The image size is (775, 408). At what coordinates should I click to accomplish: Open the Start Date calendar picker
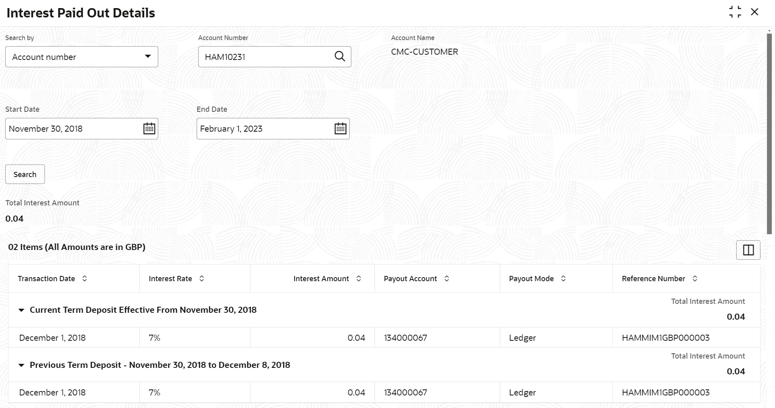pos(149,128)
